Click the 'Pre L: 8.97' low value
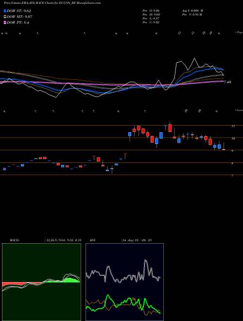The height and width of the screenshot is (321, 243). point(151,18)
